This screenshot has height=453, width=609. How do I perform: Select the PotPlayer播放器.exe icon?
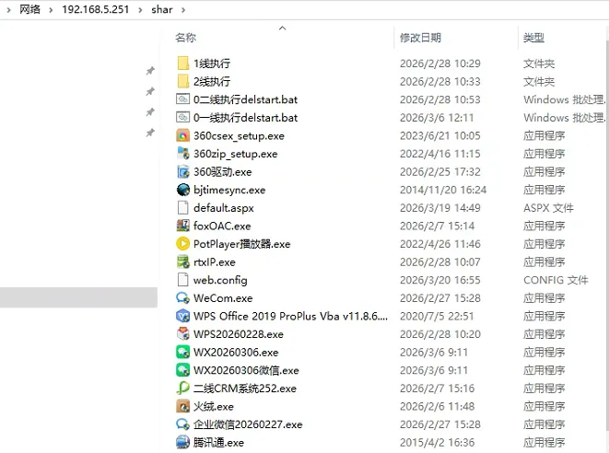tap(183, 244)
